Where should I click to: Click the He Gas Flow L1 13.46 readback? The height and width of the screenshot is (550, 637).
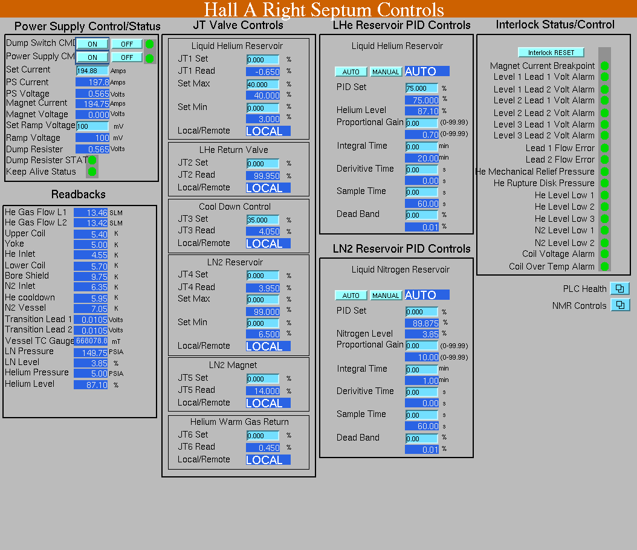pos(91,212)
